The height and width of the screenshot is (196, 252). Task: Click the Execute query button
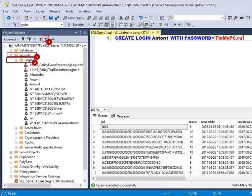coord(76,25)
